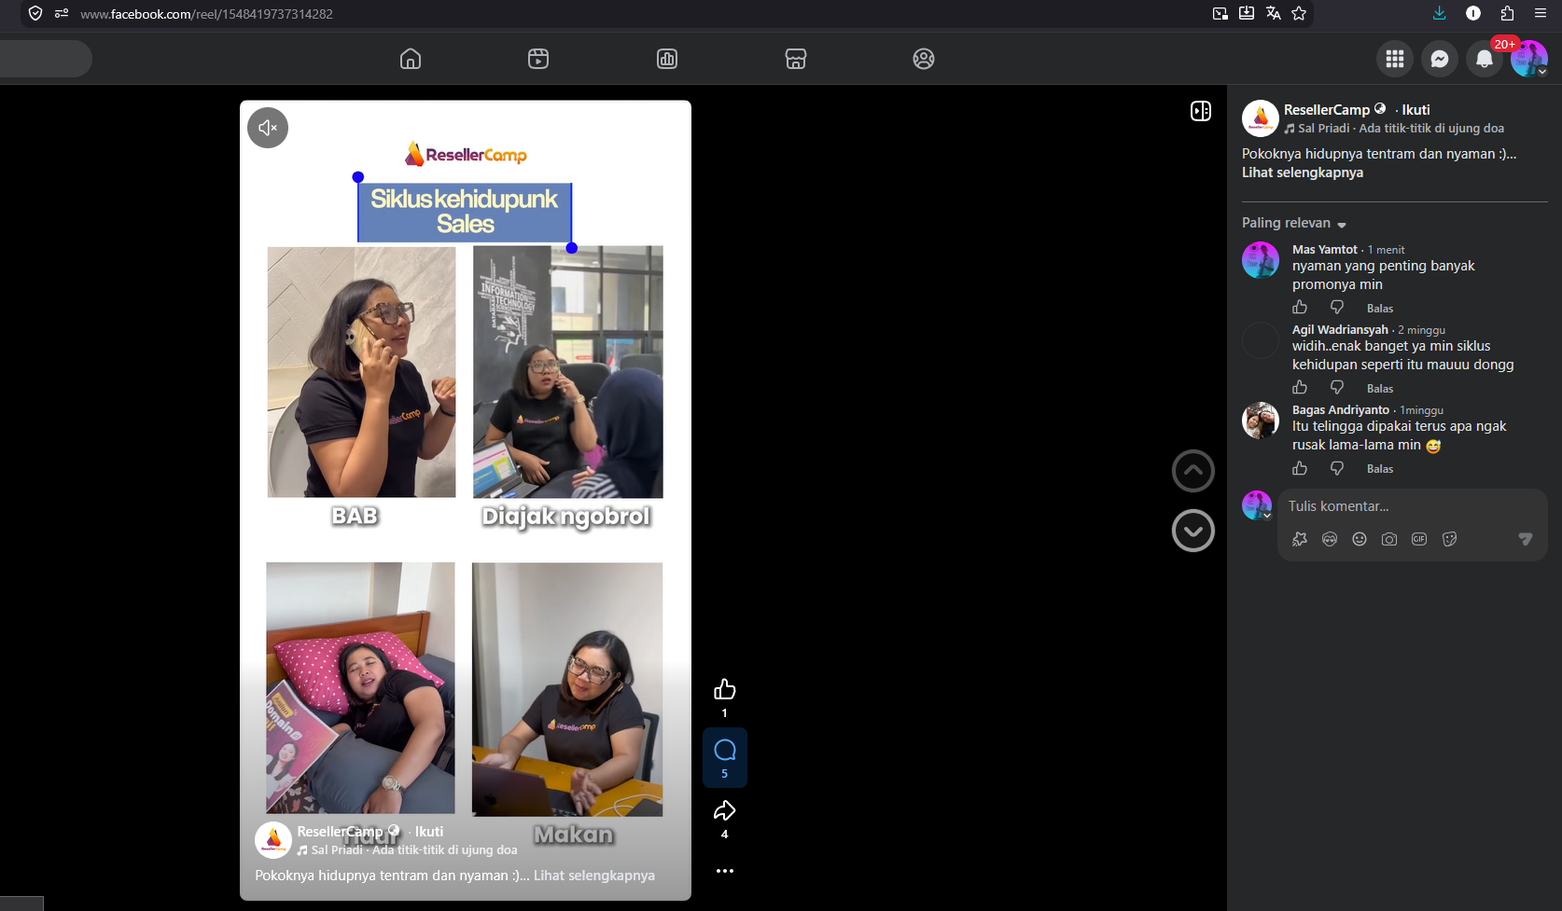Like Mas Yamtot's comment
Viewport: 1562px width, 911px height.
(1300, 308)
